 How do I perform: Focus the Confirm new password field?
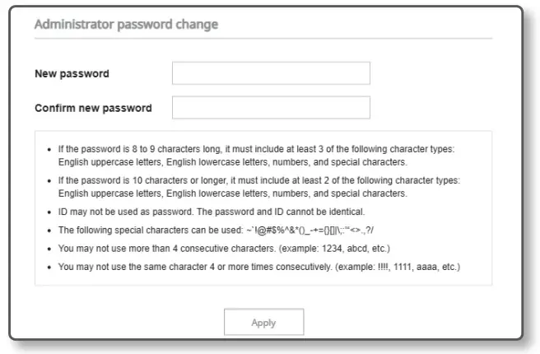pyautogui.click(x=271, y=108)
